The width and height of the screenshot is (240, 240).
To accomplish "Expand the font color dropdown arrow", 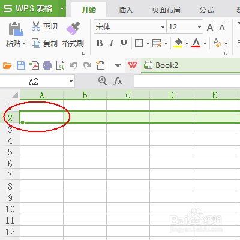I will (205, 43).
